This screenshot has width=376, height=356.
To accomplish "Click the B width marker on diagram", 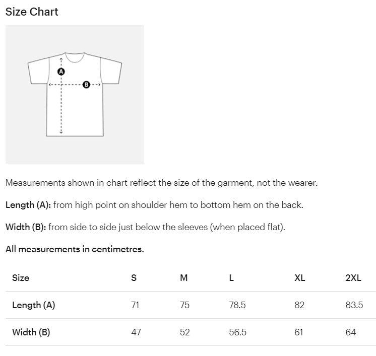I will click(x=86, y=85).
